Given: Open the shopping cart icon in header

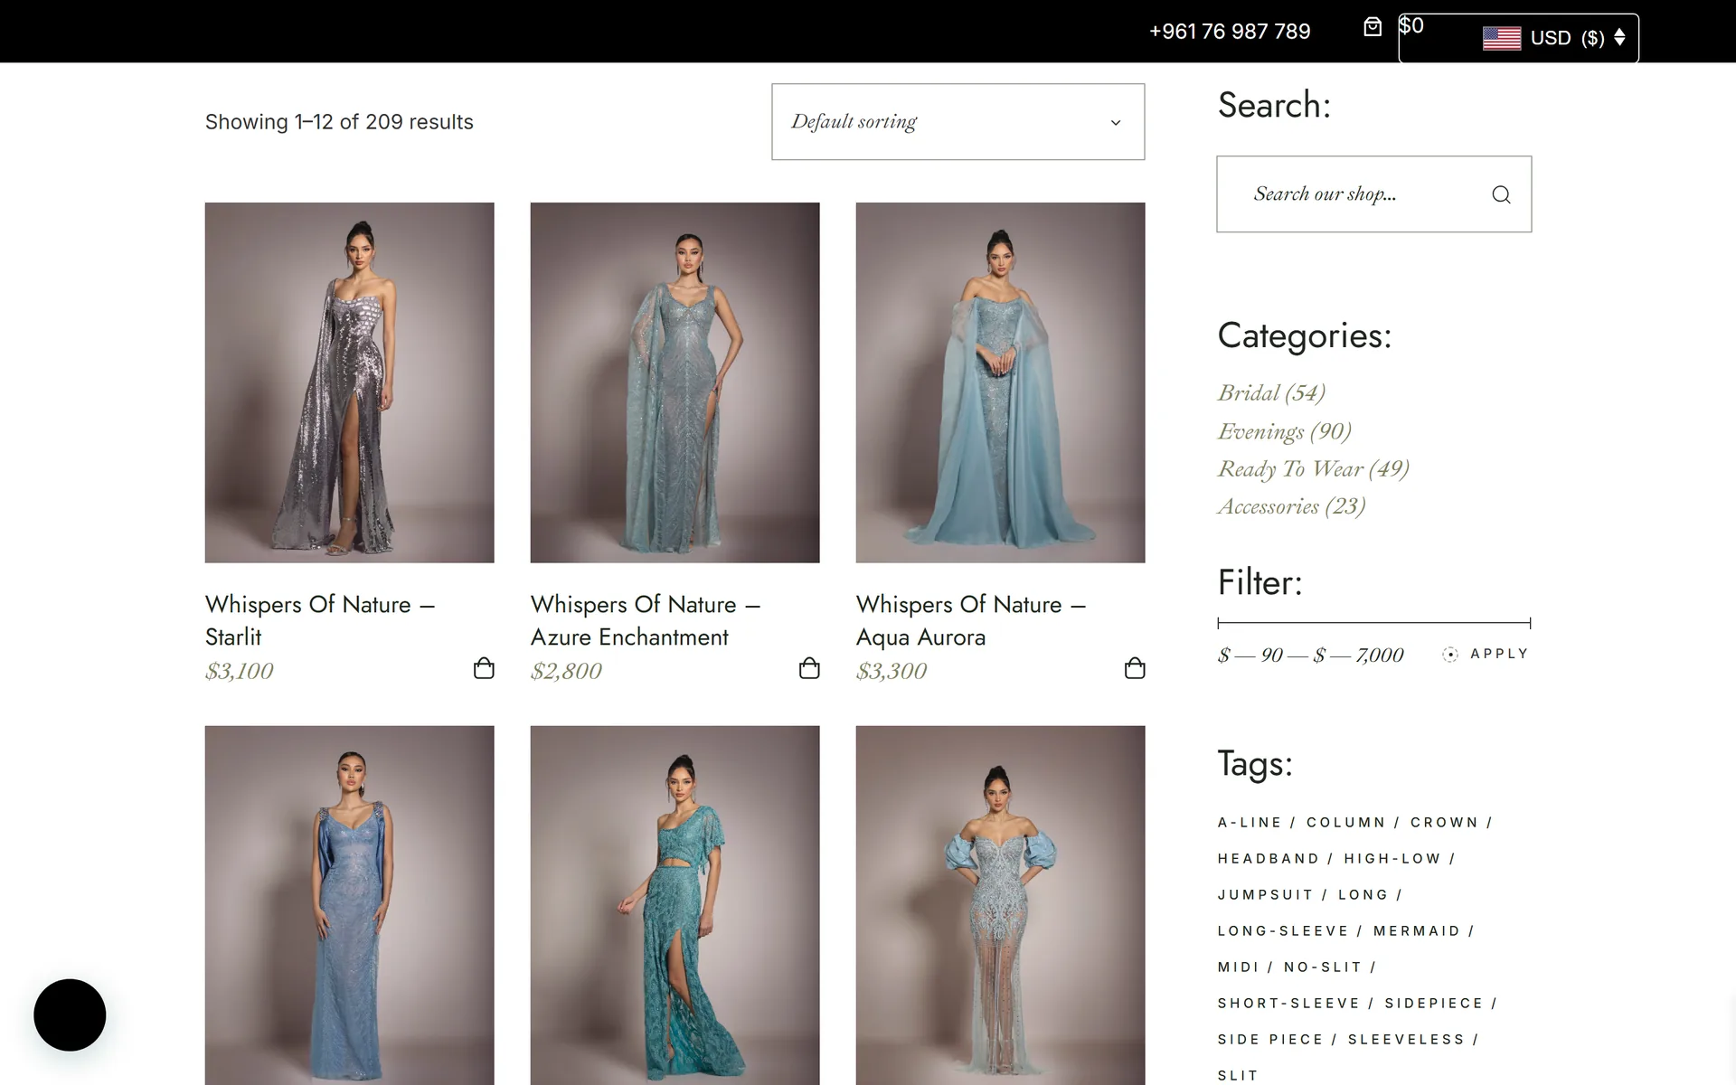Looking at the screenshot, I should (x=1373, y=27).
